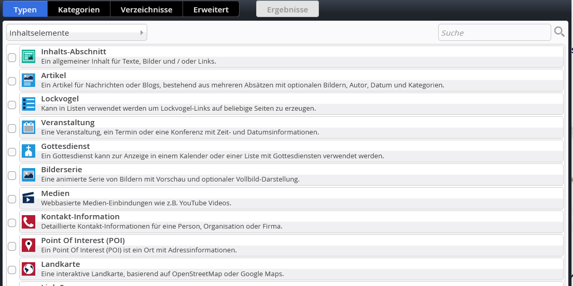
Task: Click the Inhalts-Abschnitt type icon
Action: point(29,56)
